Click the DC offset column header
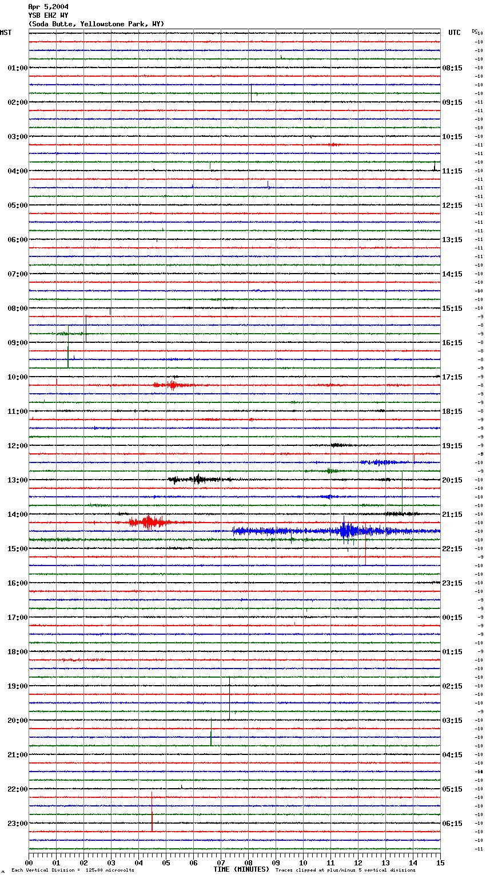This screenshot has height=878, width=486. pos(475,31)
